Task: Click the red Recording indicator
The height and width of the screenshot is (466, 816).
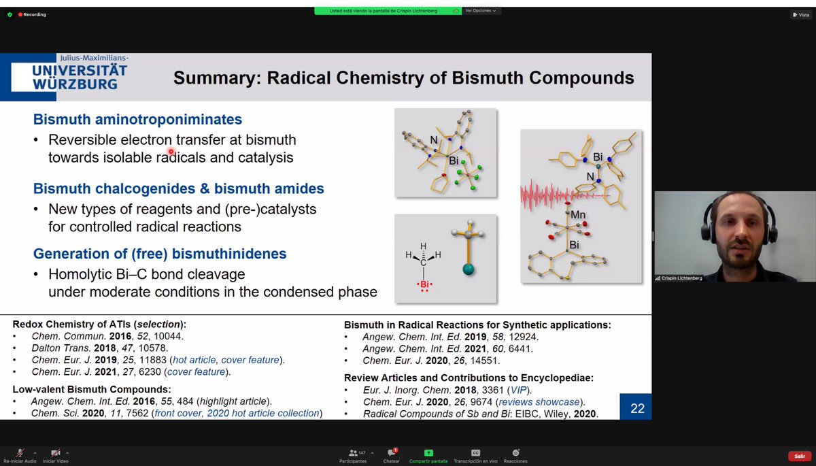Action: coord(31,14)
